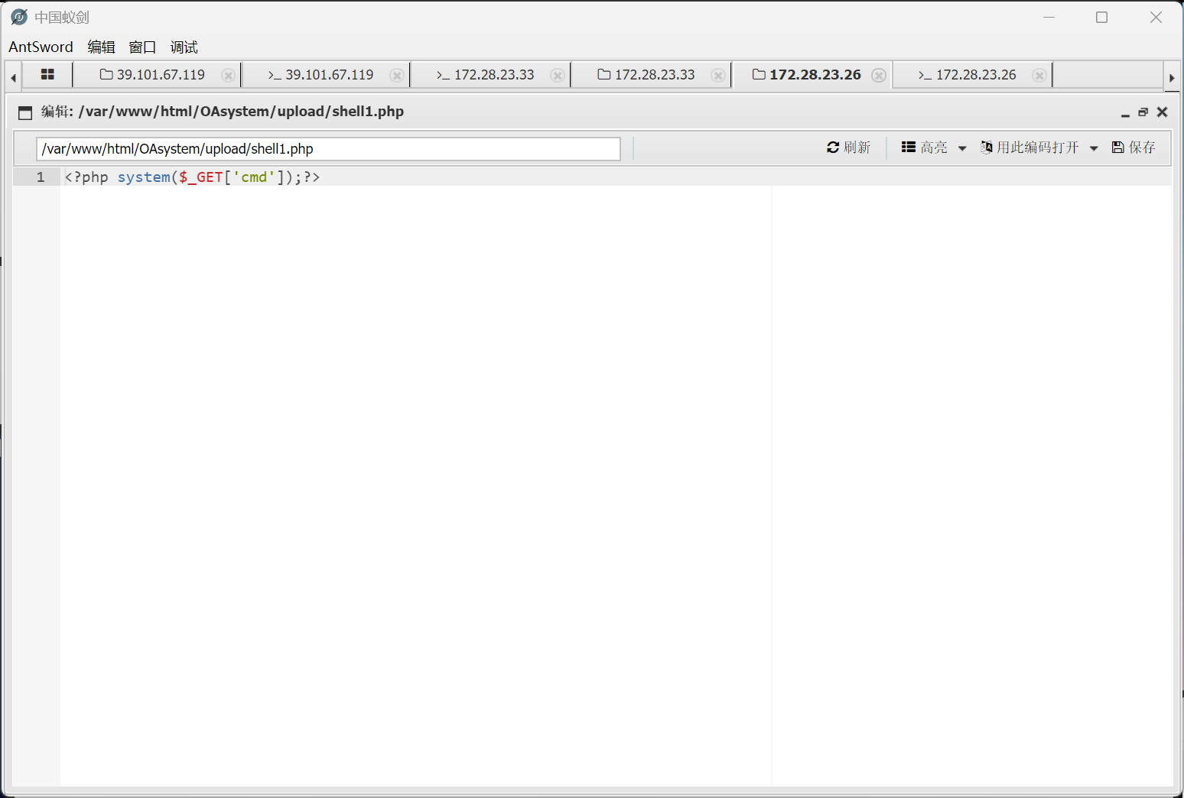Maximize the 中国蚁剑 window

tap(1102, 17)
